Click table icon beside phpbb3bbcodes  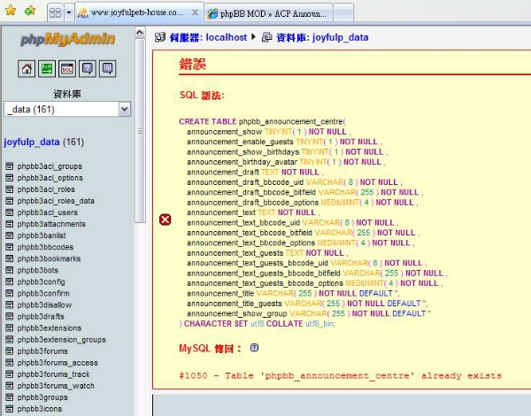10,247
